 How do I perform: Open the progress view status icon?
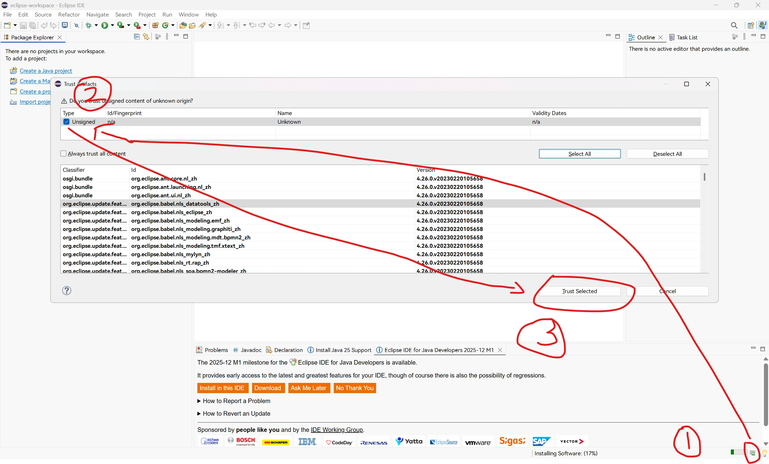click(753, 453)
